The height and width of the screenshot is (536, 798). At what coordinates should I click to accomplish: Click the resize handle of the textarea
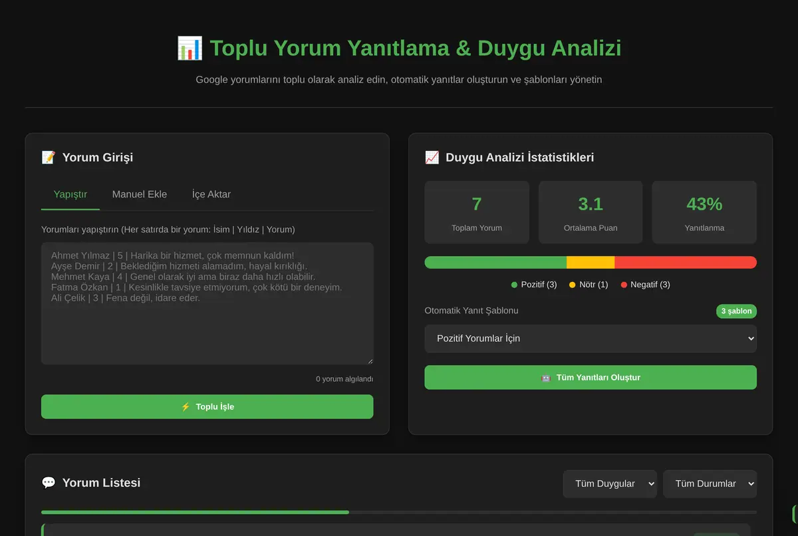click(370, 360)
